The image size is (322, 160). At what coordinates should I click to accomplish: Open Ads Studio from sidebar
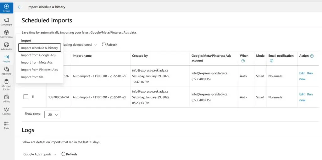coord(6,46)
